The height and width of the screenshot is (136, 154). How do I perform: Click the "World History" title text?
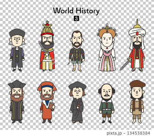pos(76,11)
